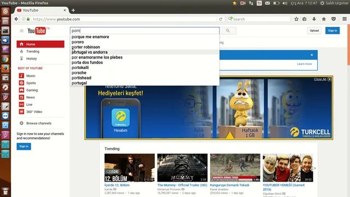Choose suggestion 'portishead'
The height and width of the screenshot is (197, 350).
coord(144,78)
